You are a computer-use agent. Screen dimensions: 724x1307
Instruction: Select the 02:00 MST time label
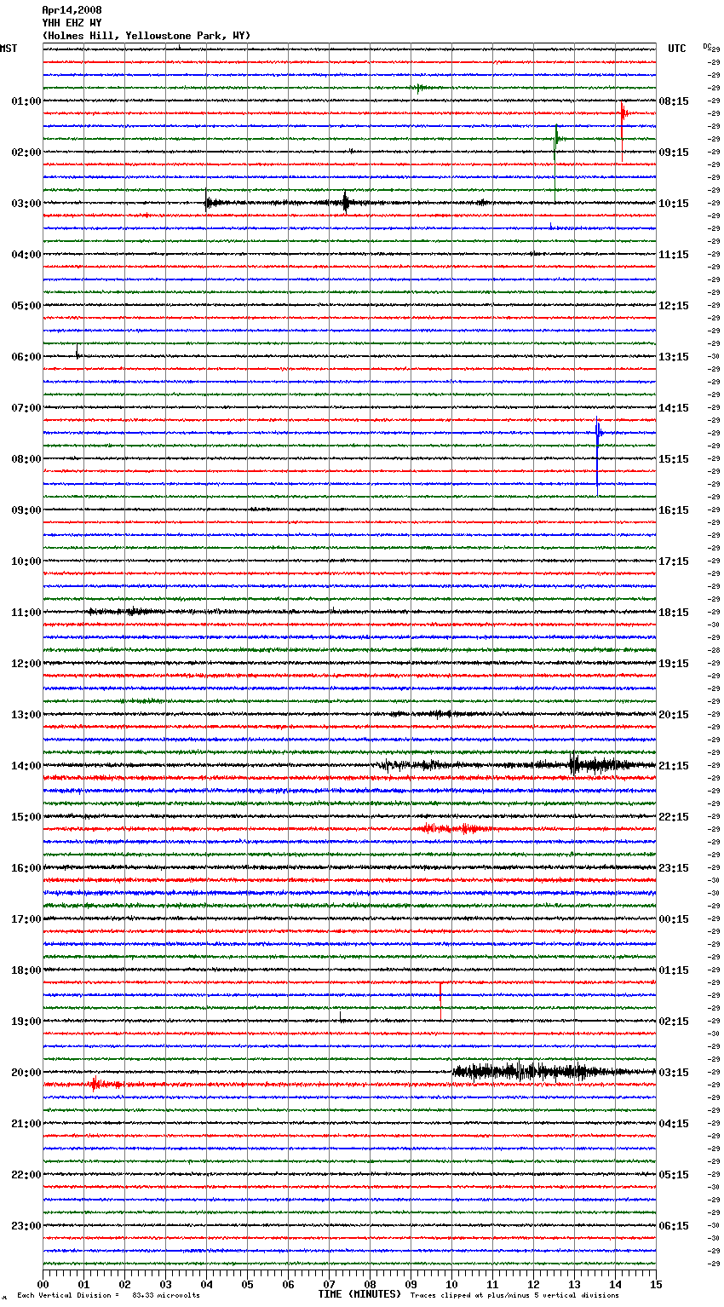pyautogui.click(x=26, y=153)
